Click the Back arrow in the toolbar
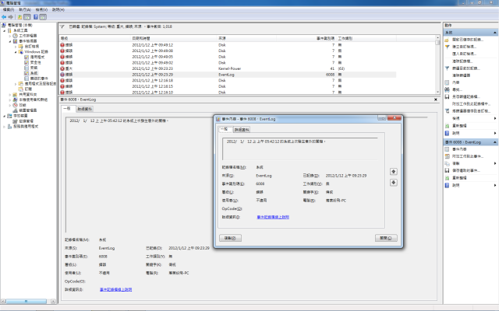This screenshot has width=499, height=311. tap(4, 17)
